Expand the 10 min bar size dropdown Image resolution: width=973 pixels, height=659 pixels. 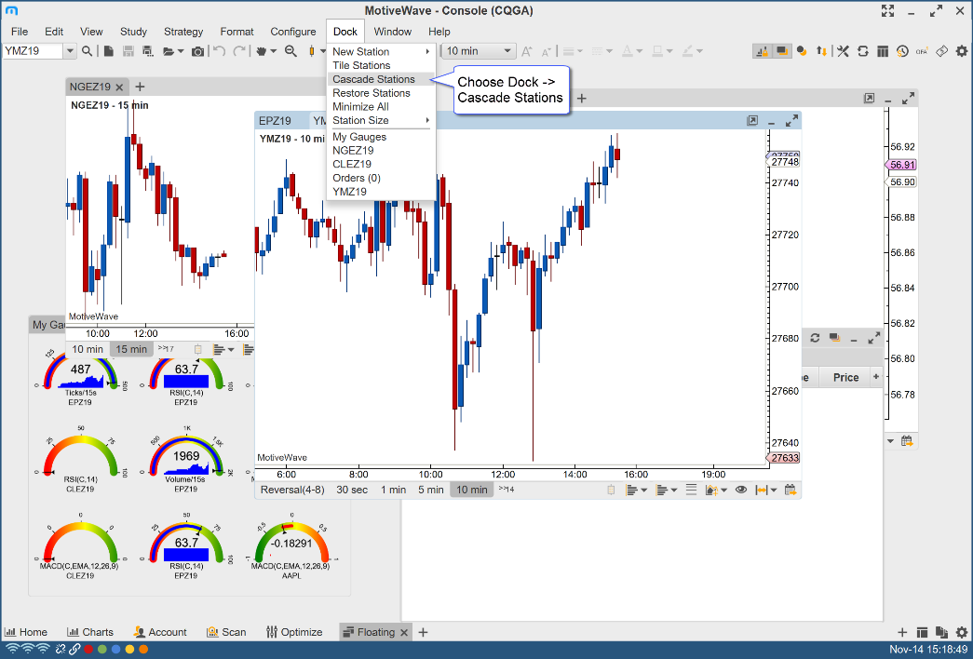tap(507, 51)
